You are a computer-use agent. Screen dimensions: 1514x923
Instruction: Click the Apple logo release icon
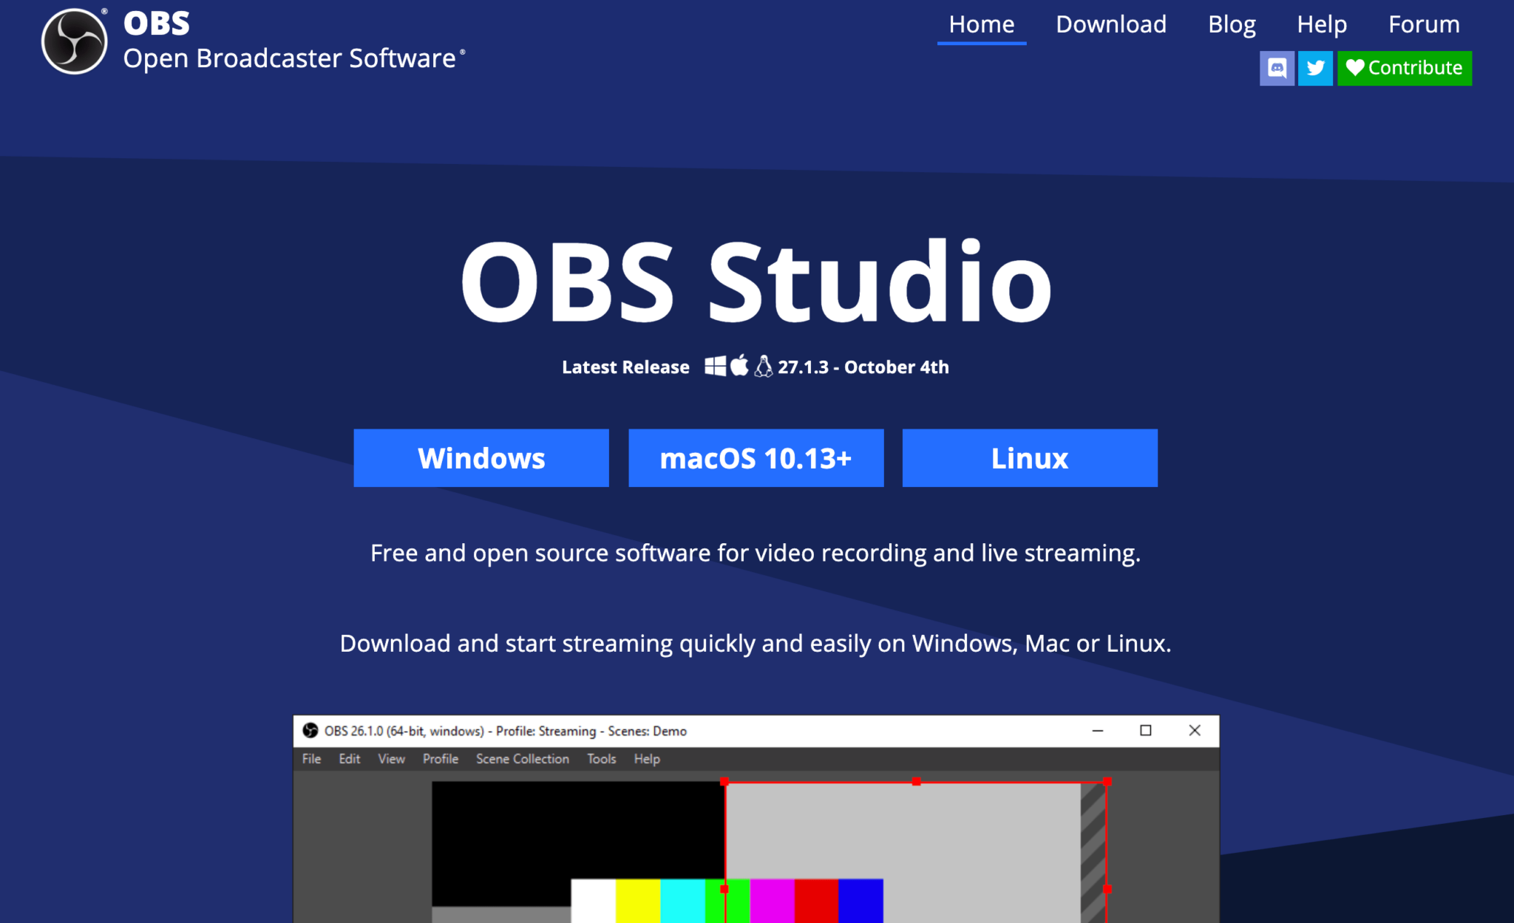(x=739, y=365)
